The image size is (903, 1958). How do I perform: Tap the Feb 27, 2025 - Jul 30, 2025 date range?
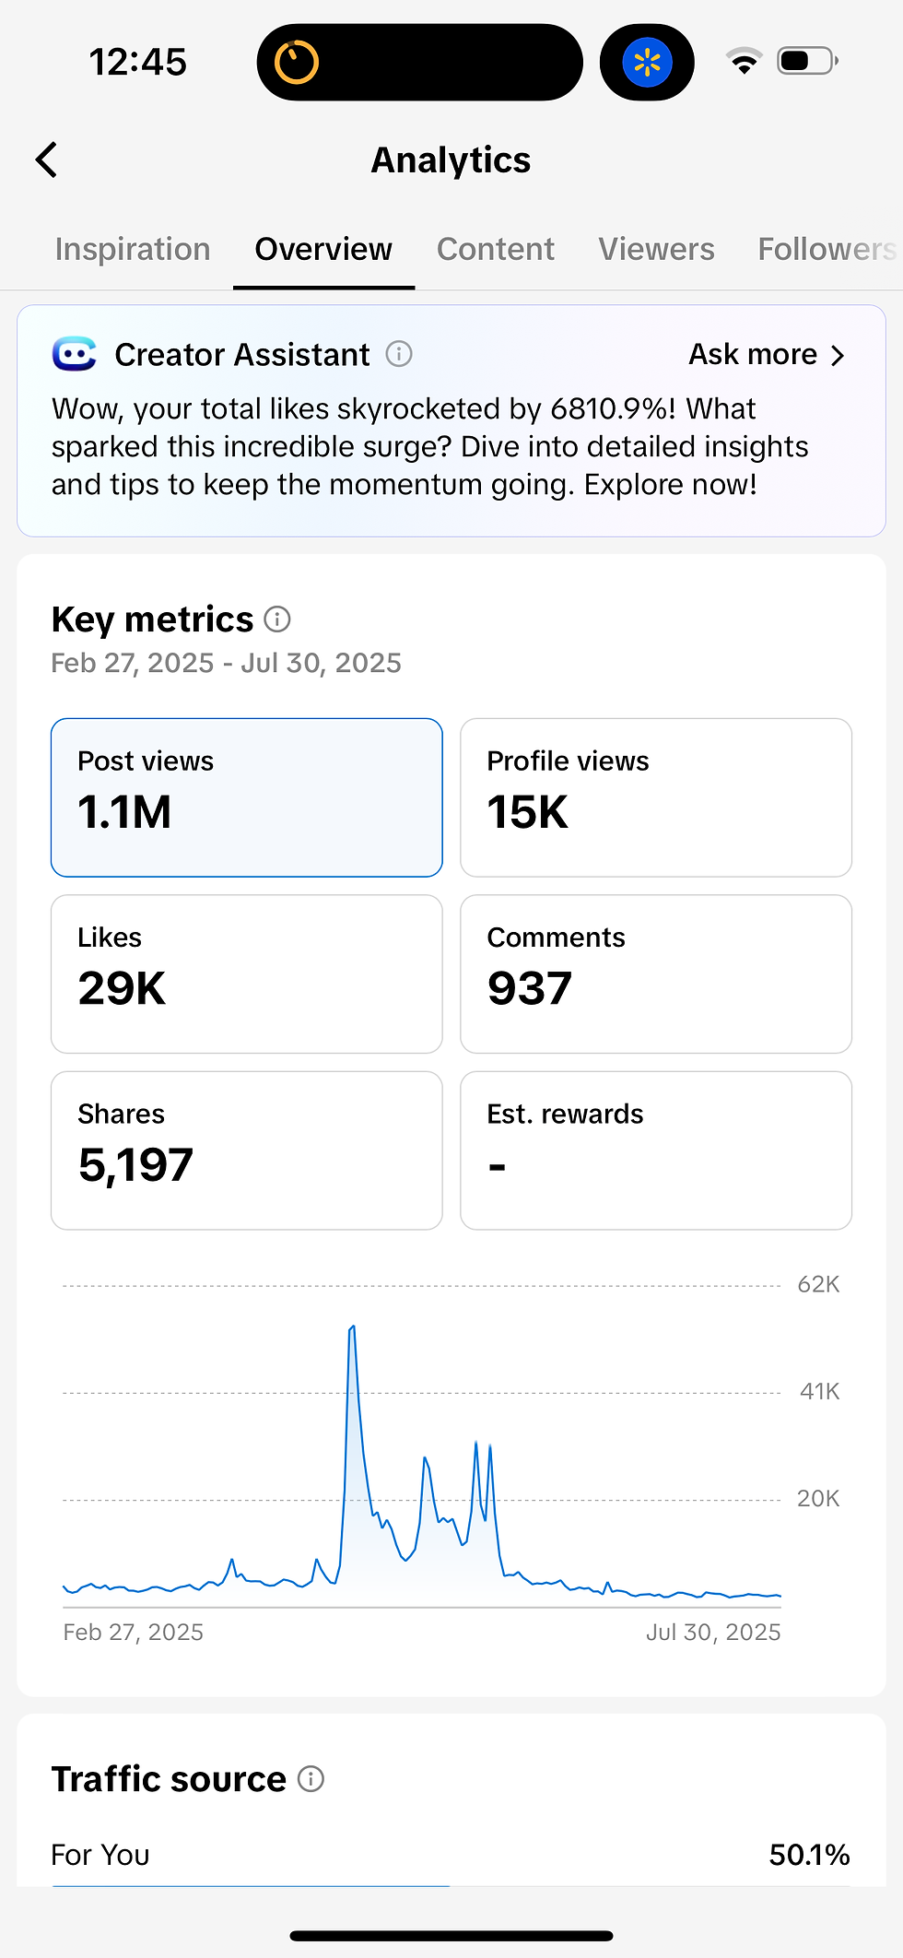point(226,663)
